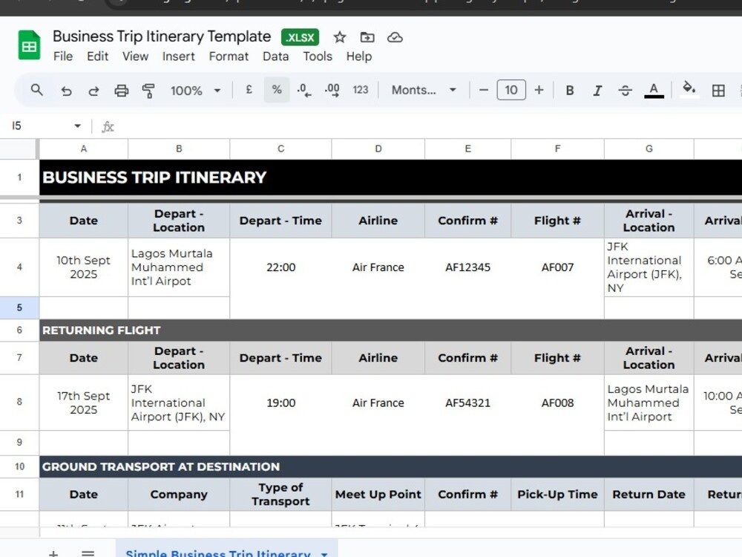Open the View menu
Screen dimensions: 742x557
(x=135, y=56)
